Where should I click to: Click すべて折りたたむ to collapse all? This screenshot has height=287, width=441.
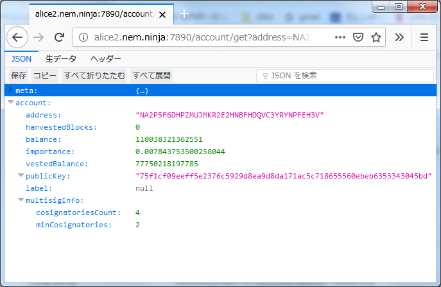[94, 75]
